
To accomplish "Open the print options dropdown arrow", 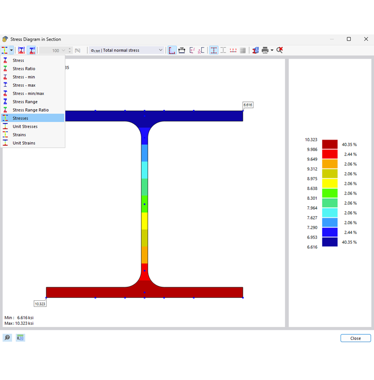I will tap(272, 50).
